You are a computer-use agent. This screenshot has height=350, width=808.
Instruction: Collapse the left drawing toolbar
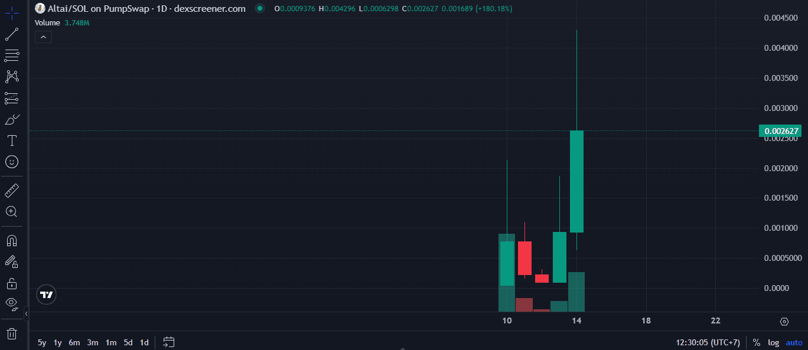point(26,313)
